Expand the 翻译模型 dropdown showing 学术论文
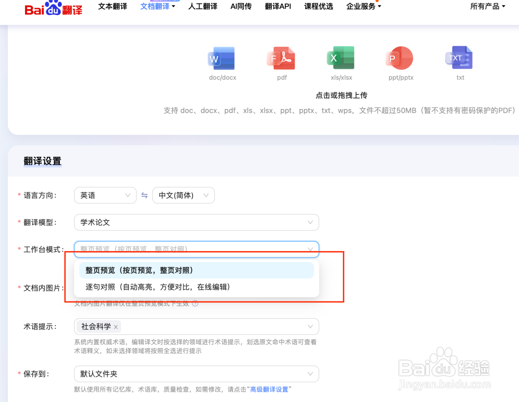This screenshot has height=402, width=519. pyautogui.click(x=196, y=222)
